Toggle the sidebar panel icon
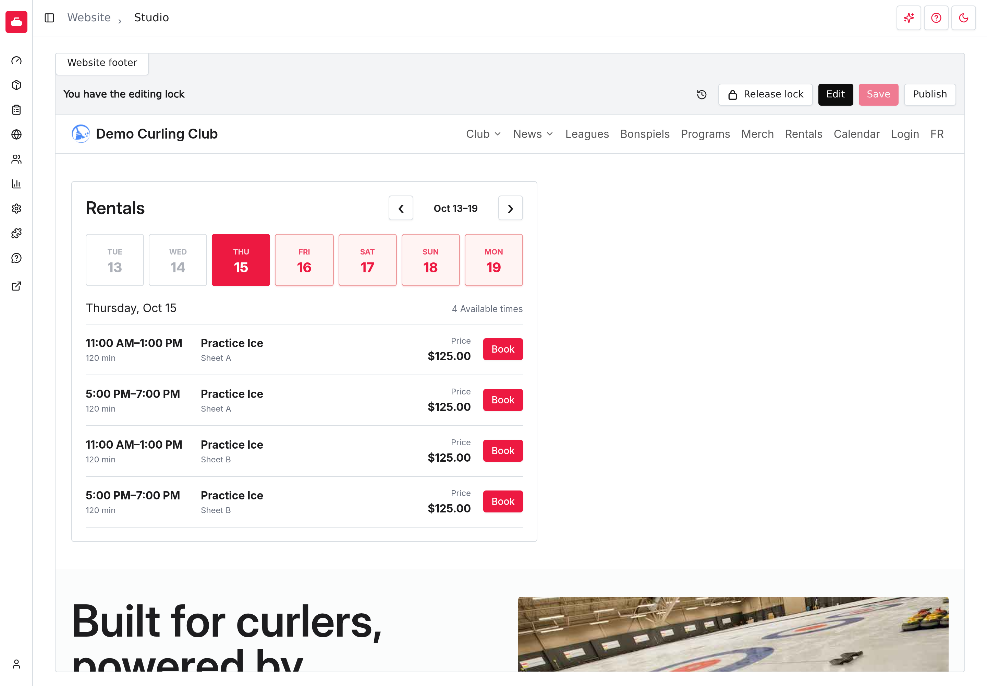The image size is (987, 686). pyautogui.click(x=49, y=17)
